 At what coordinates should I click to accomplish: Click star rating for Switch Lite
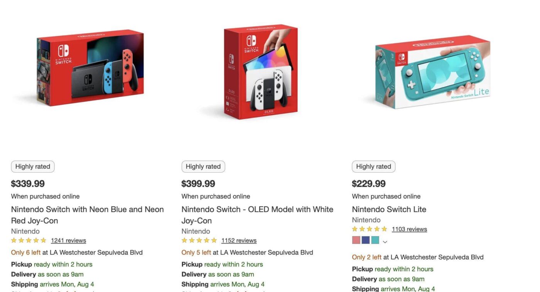tap(370, 229)
